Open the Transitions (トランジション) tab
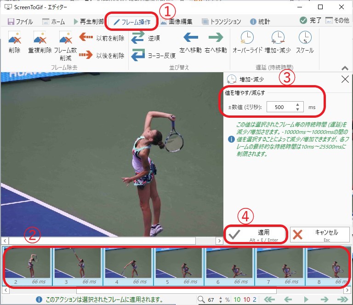Viewport: 353px width, 305px height. [x=221, y=22]
